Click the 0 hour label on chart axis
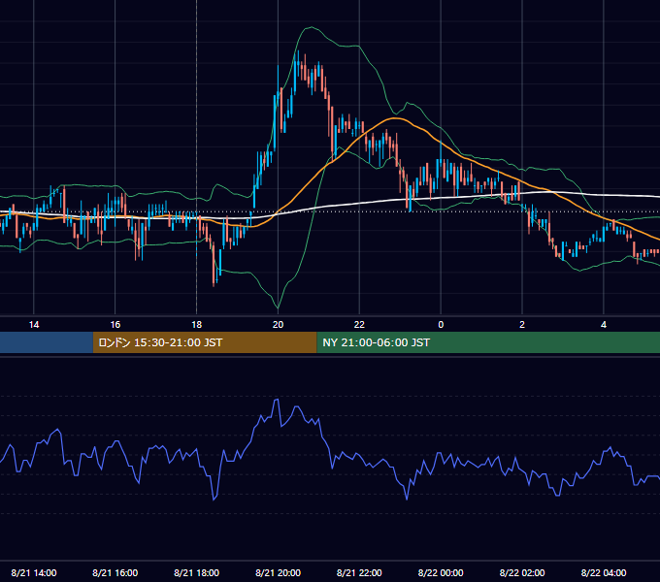Image resolution: width=660 pixels, height=582 pixels. (441, 325)
